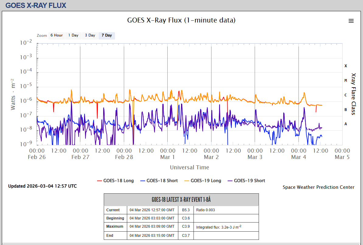This screenshot has height=245, width=363.
Task: Click the Current flux value B5.3
Action: [186, 210]
